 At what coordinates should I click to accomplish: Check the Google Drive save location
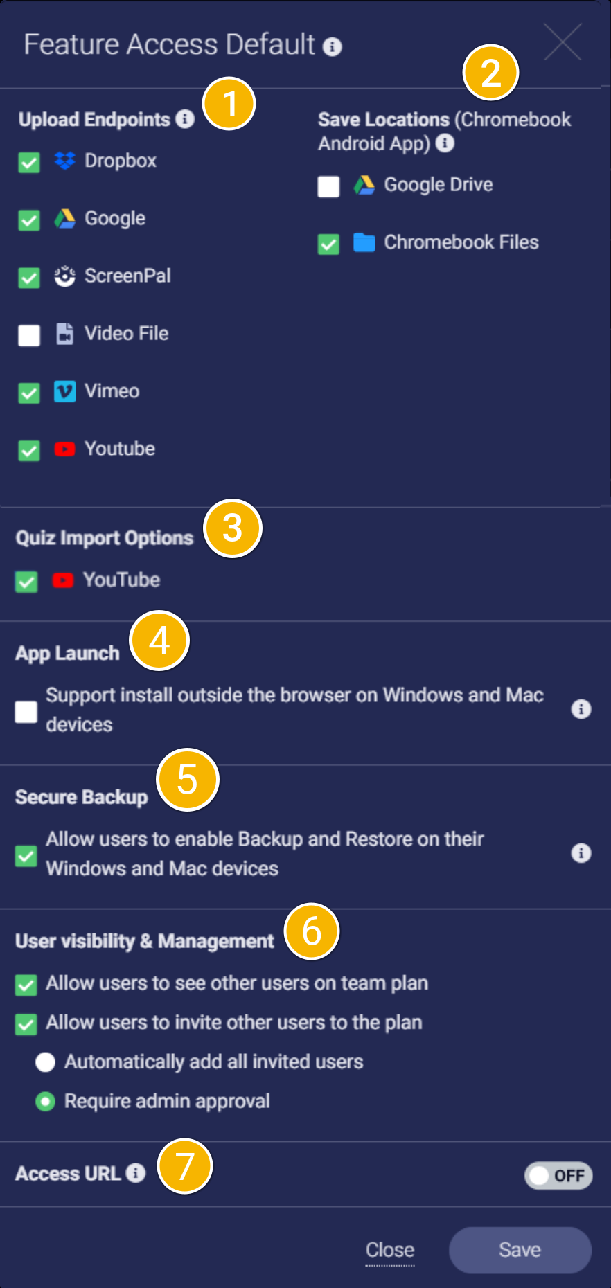click(328, 186)
